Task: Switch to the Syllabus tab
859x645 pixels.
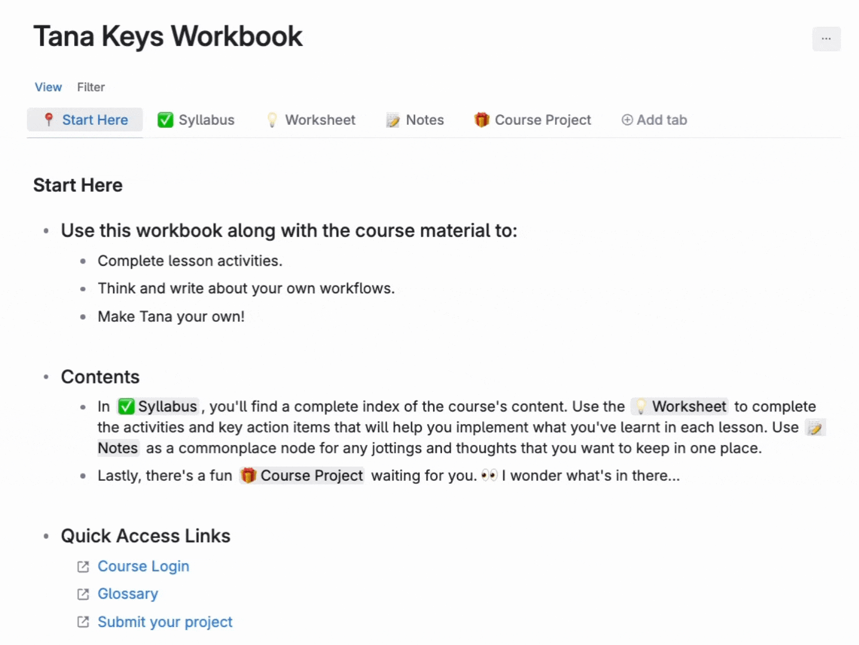Action: pos(196,120)
